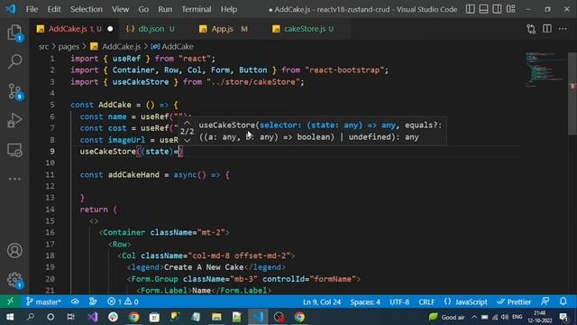Switch to the AddCake.js tab
Viewport: 577px width, 325px height.
click(75, 29)
